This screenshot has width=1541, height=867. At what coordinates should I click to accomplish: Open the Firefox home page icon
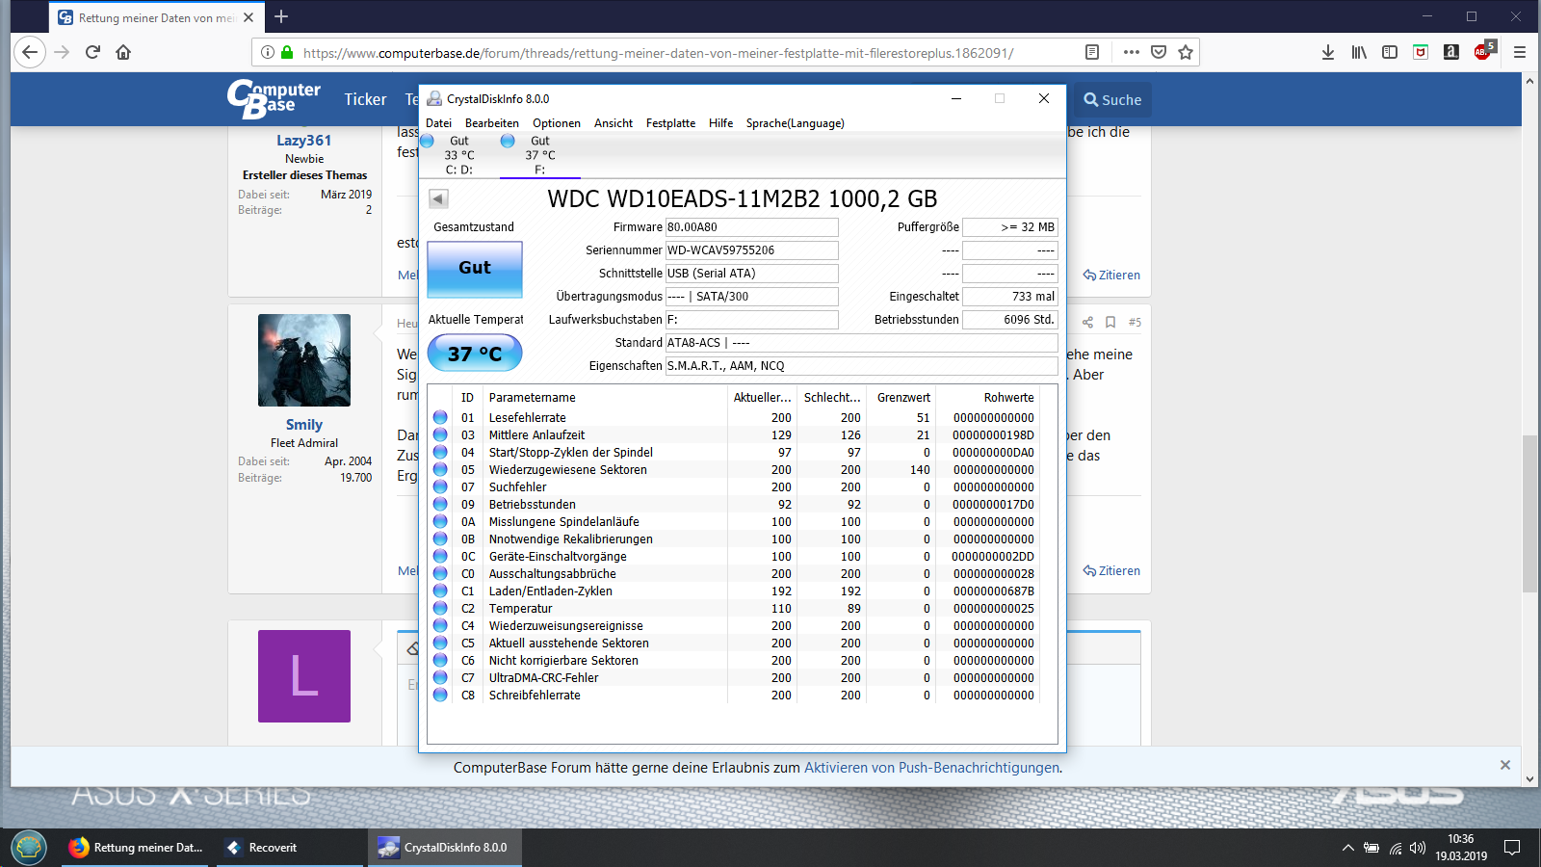(123, 52)
